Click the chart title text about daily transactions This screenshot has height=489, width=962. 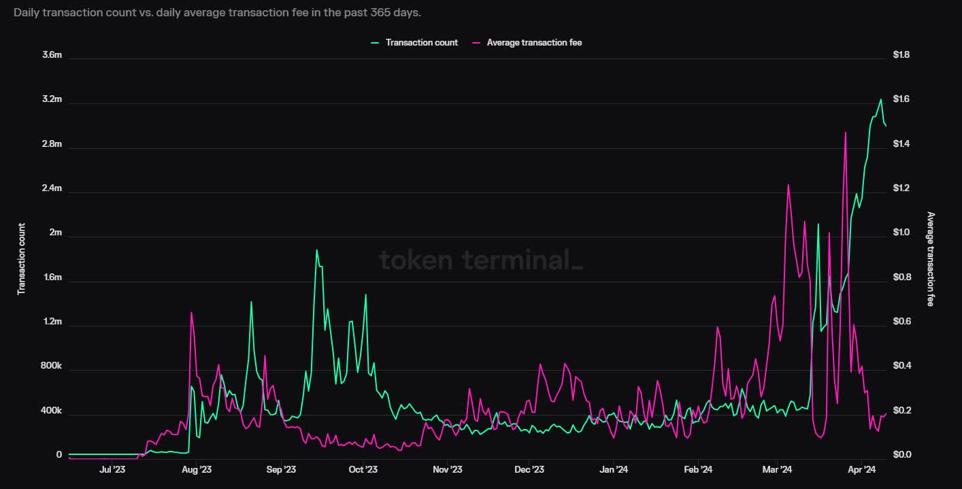(218, 12)
